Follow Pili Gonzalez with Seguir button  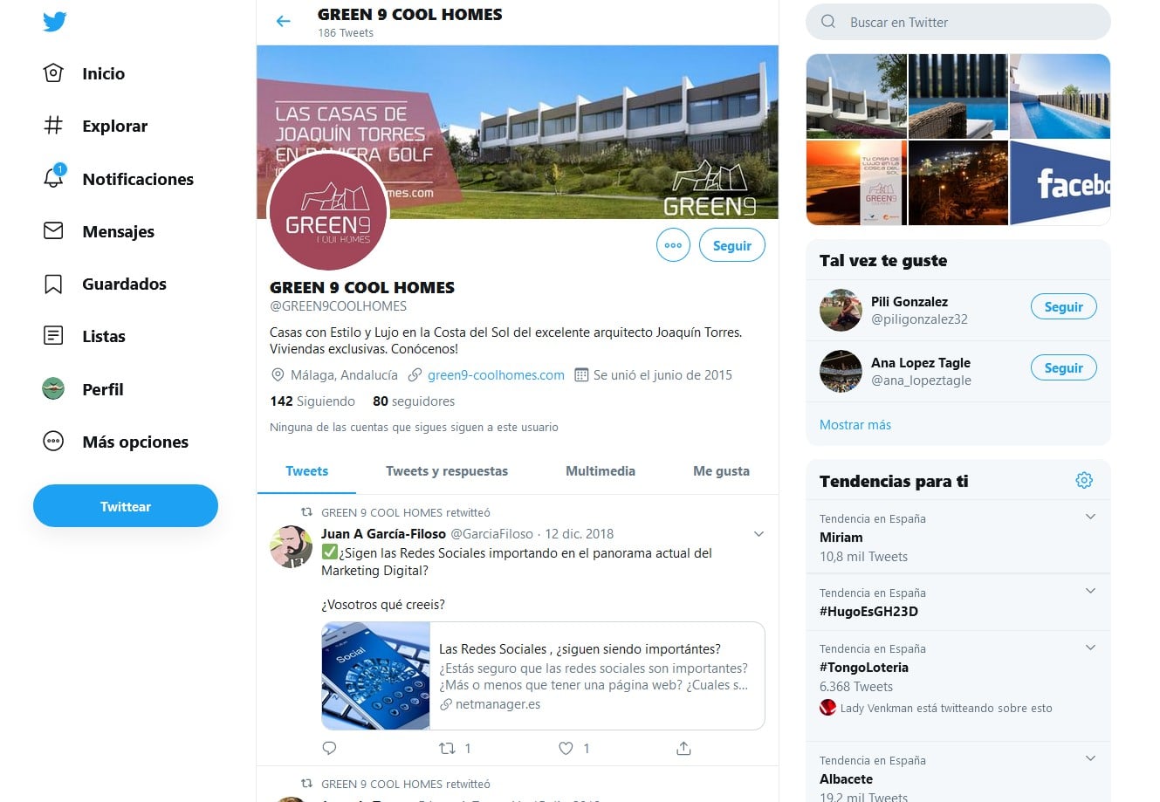(1063, 306)
